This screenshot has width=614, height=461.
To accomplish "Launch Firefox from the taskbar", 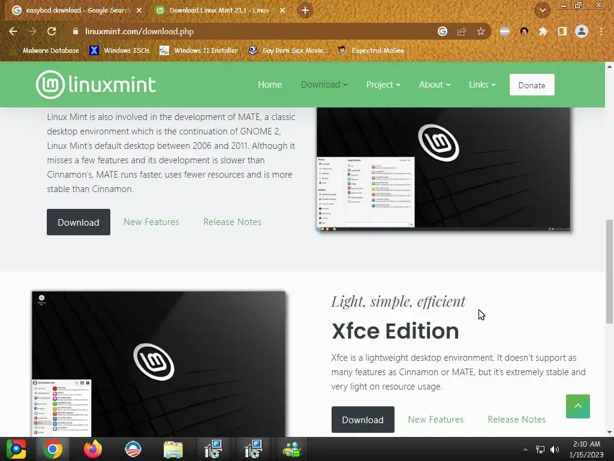I will [x=93, y=449].
